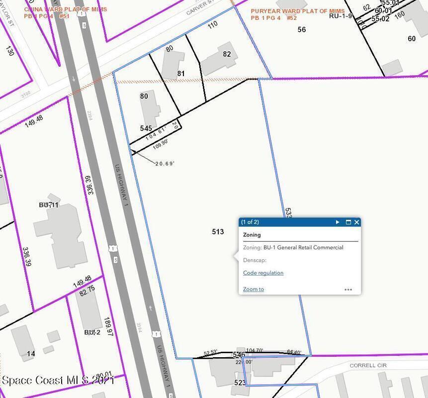
Task: Click parcel number 56
Action: [302, 30]
